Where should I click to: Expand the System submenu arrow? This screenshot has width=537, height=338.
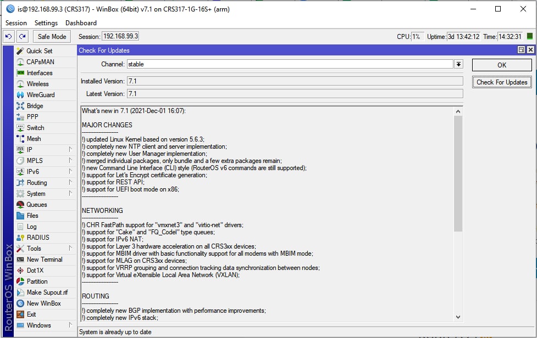70,193
